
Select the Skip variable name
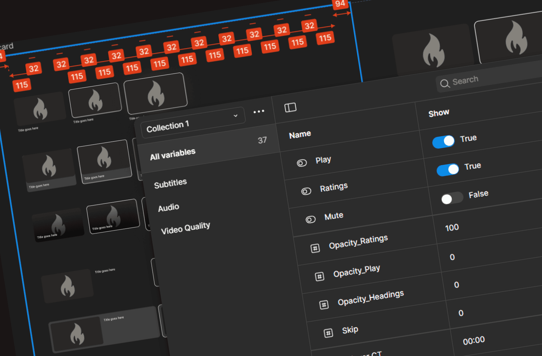point(350,330)
